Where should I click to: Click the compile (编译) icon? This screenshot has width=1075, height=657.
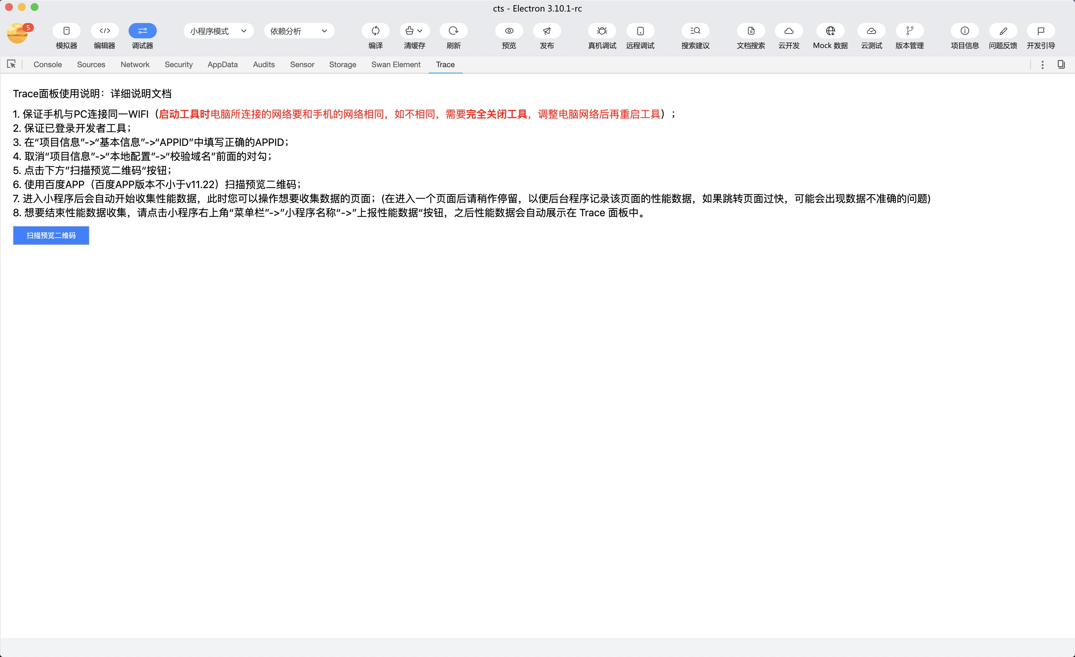(x=375, y=31)
